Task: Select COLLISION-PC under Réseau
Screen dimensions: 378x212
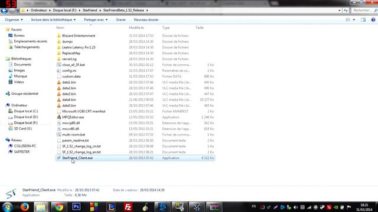Action: click(x=25, y=146)
